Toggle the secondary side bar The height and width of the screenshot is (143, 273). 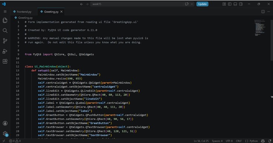click(241, 4)
